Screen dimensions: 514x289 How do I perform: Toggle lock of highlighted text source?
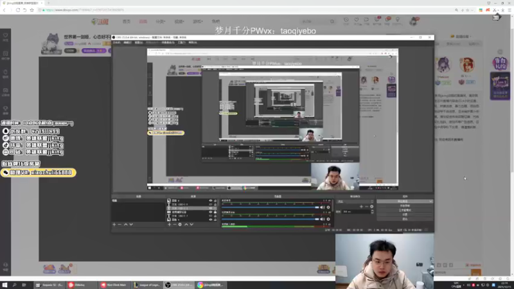tap(215, 208)
